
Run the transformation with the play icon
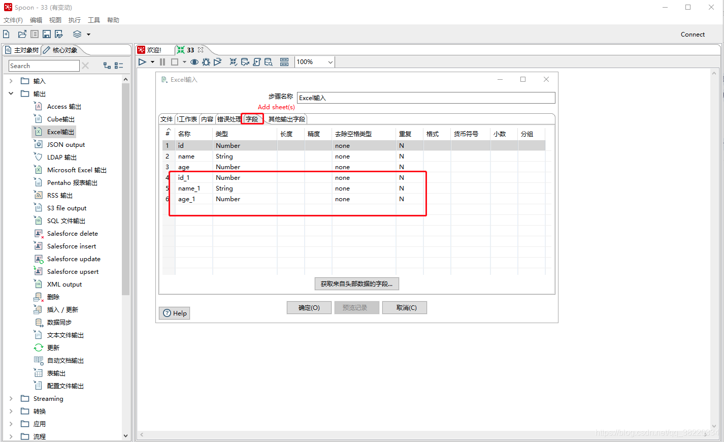coord(142,62)
